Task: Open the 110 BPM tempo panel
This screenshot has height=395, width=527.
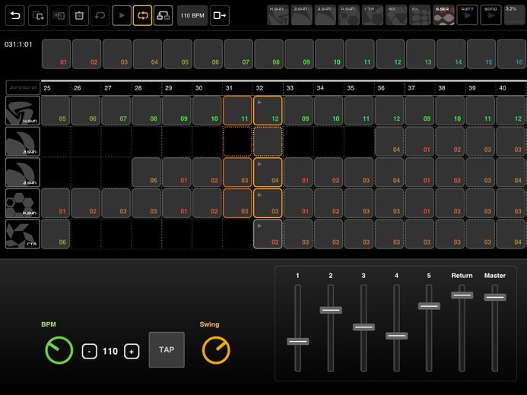Action: tap(192, 15)
